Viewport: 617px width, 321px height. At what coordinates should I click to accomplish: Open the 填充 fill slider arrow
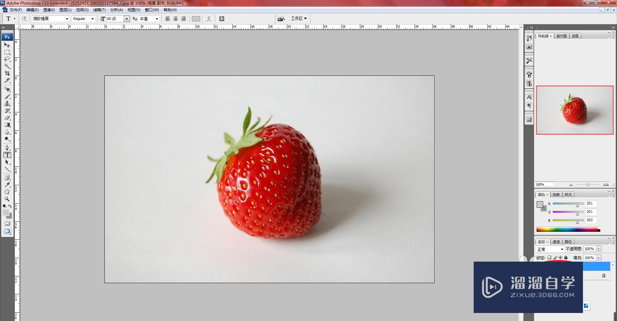(598, 258)
